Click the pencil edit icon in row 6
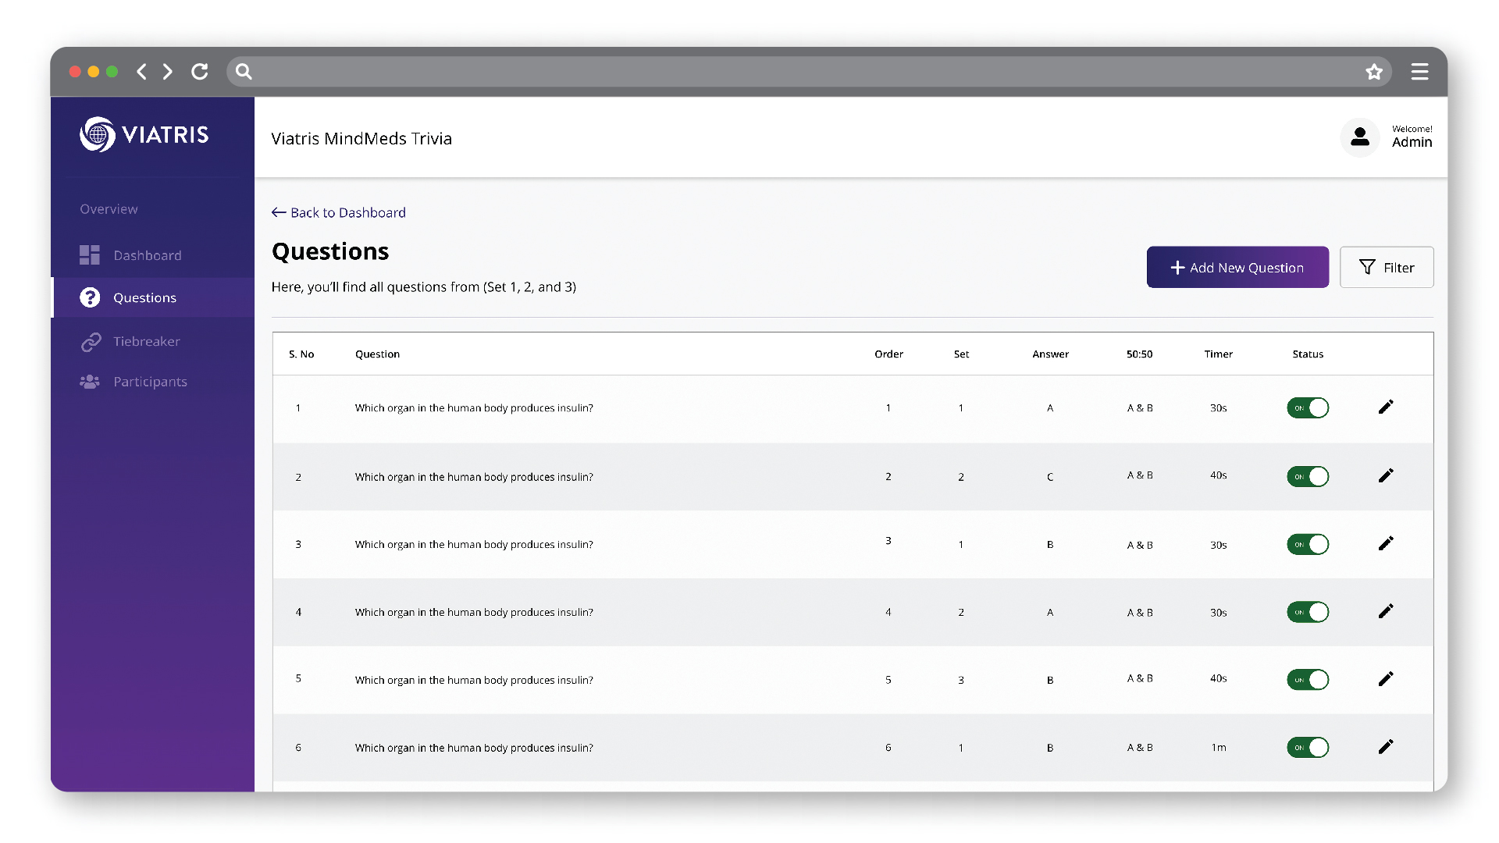This screenshot has width=1499, height=843. click(1386, 747)
